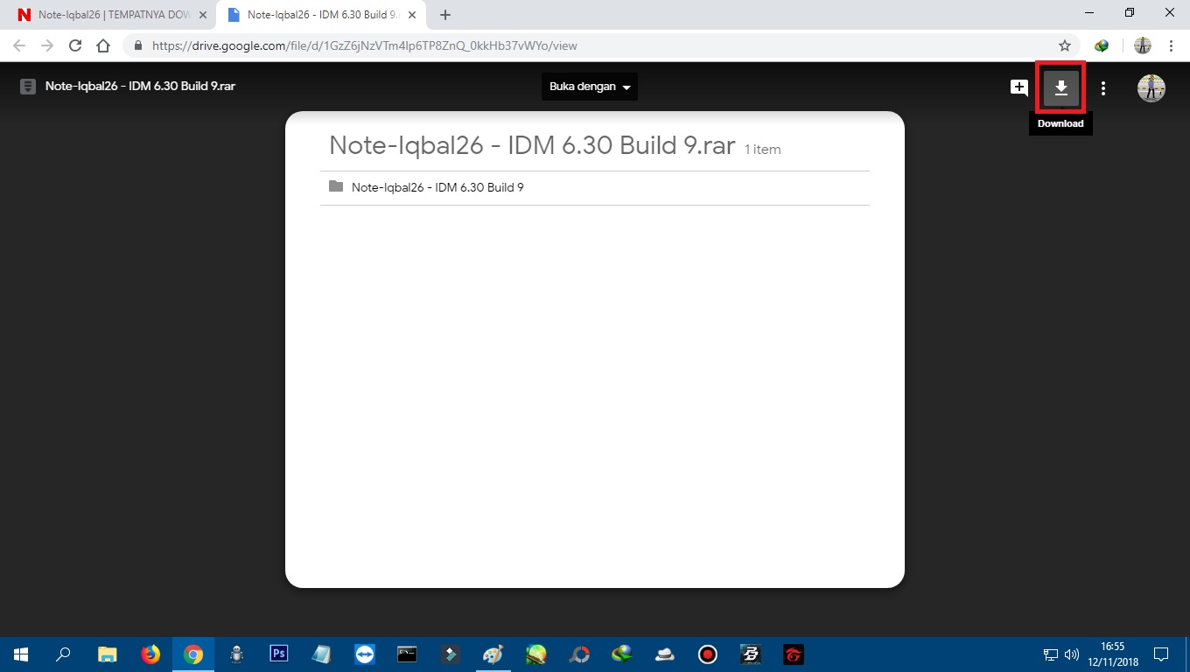Viewport: 1190px width, 672px height.
Task: Close the Google Drive IDM tab
Action: point(413,15)
